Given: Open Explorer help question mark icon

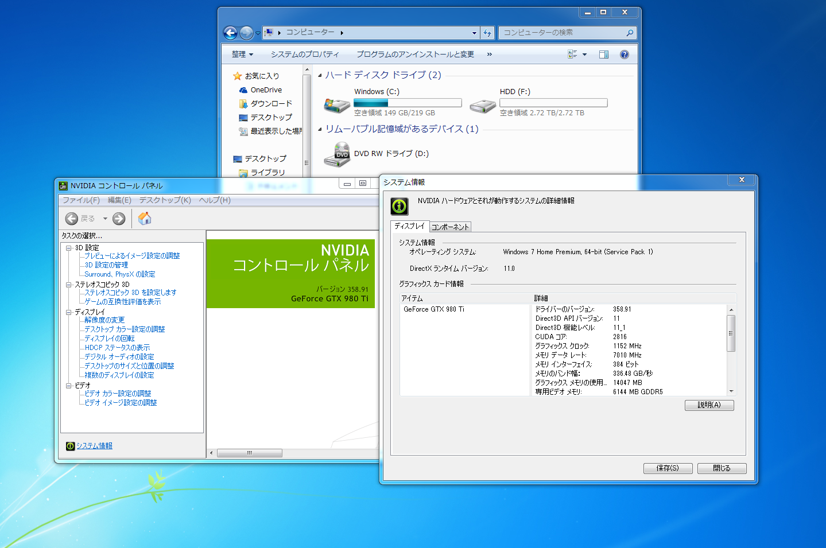Looking at the screenshot, I should pos(625,55).
